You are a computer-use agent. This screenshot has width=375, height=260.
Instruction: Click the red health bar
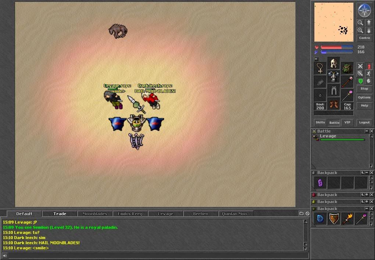click(337, 47)
